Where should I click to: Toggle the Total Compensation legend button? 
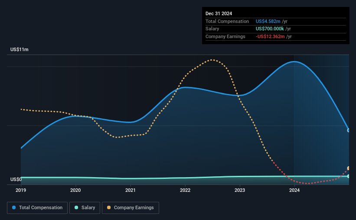37,208
